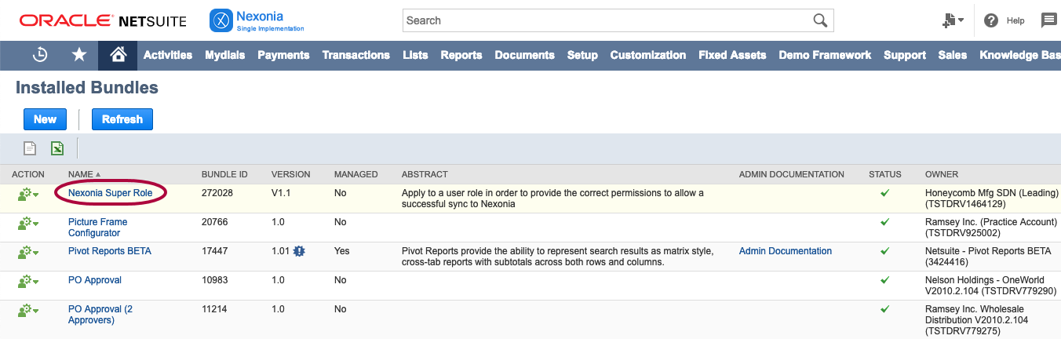This screenshot has width=1061, height=339.
Task: Click the search magnifier icon
Action: (x=820, y=20)
